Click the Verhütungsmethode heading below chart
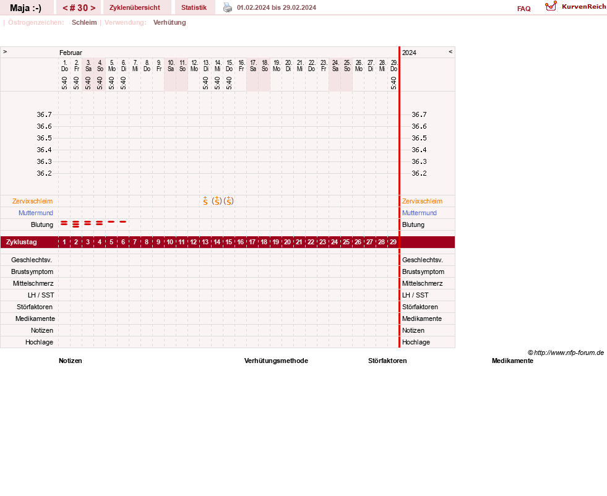This screenshot has width=607, height=496. click(276, 361)
